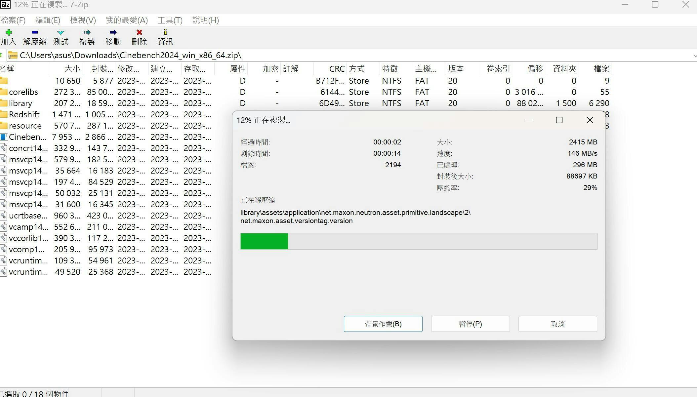
Task: Close the copying progress dialog
Action: (590, 120)
